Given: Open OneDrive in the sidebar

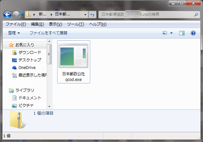Looking at the screenshot, I should [27, 67].
